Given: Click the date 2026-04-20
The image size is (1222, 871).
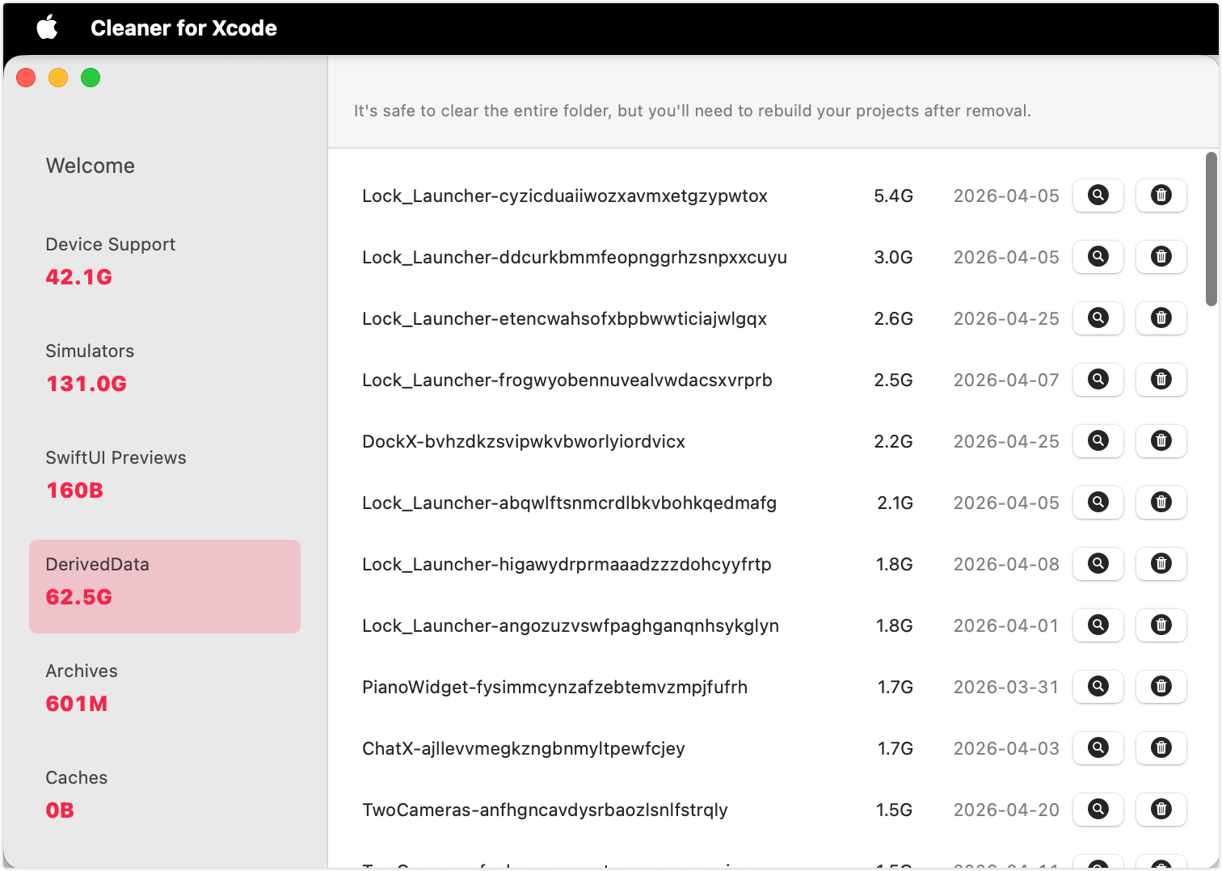Looking at the screenshot, I should click(x=1006, y=810).
